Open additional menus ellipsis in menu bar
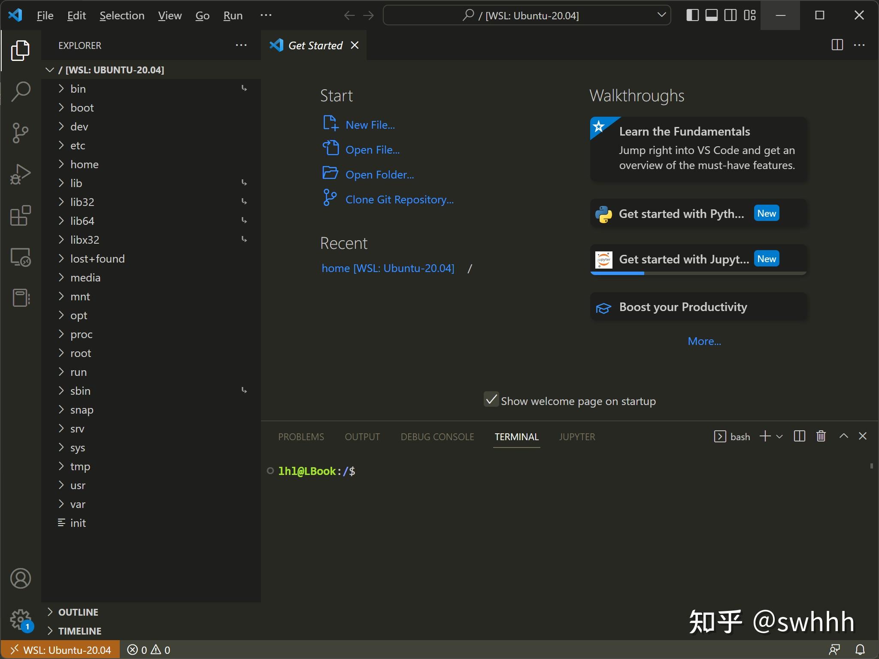 266,15
